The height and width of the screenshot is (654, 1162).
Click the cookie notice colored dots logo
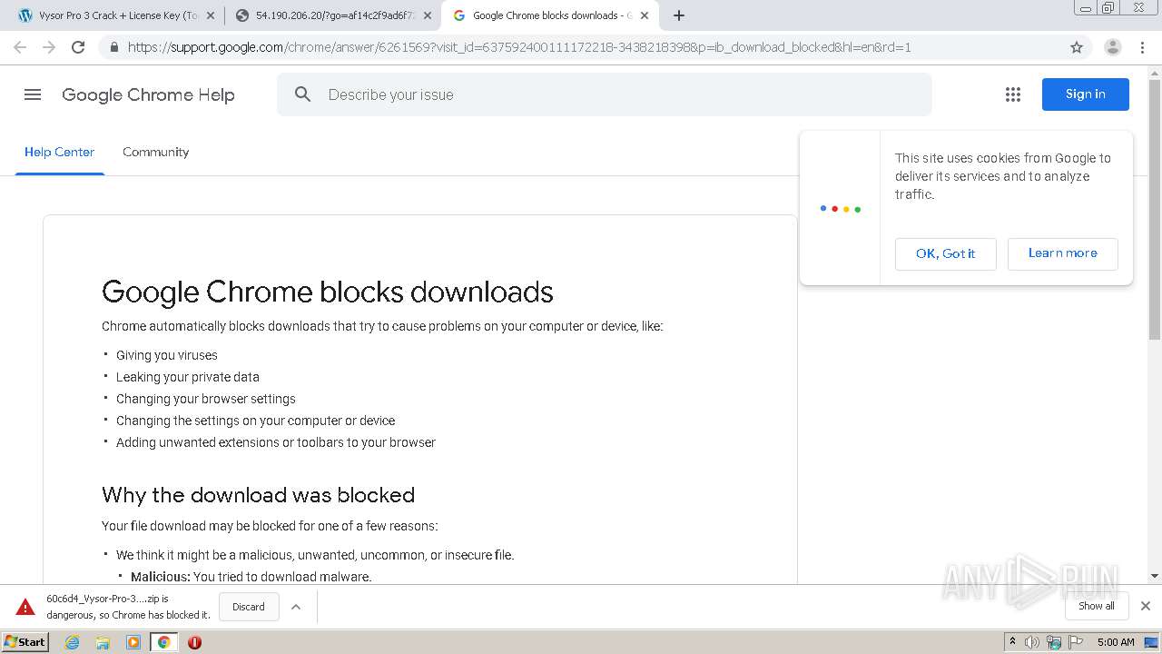coord(841,209)
